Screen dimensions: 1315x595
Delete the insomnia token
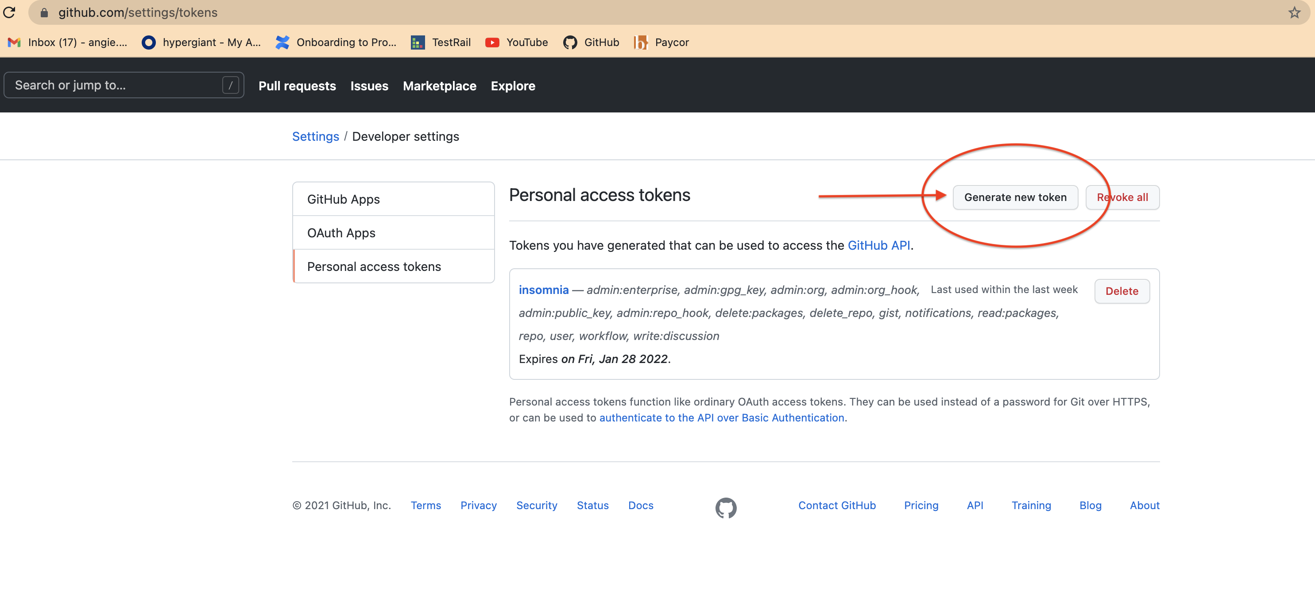(1122, 291)
